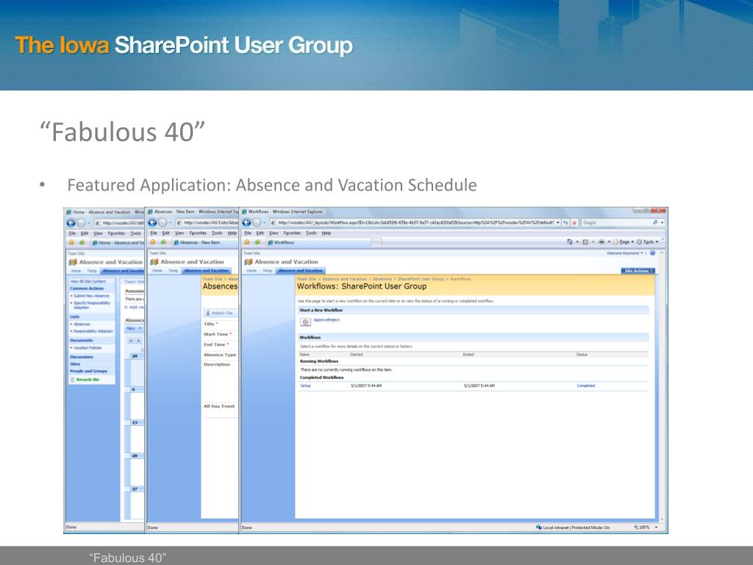Refresh the Workflows page

click(x=565, y=223)
